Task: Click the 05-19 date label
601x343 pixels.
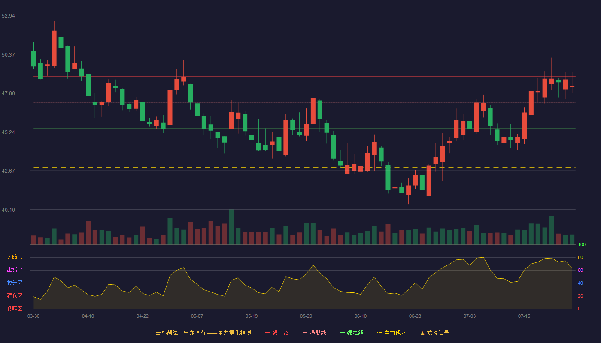Action: [252, 316]
